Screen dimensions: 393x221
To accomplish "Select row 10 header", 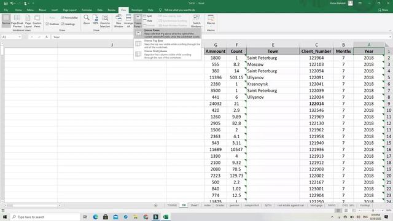I will pos(389,110).
